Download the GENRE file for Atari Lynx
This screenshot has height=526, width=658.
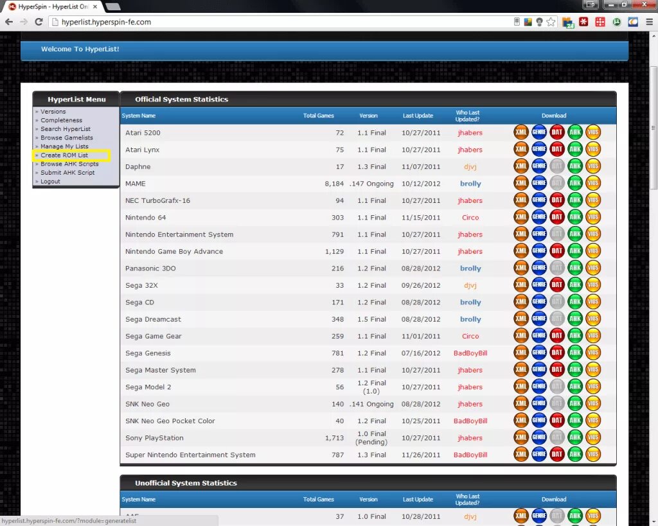[x=539, y=149]
